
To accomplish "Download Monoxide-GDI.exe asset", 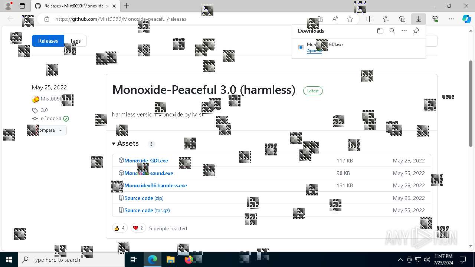I will tap(146, 161).
